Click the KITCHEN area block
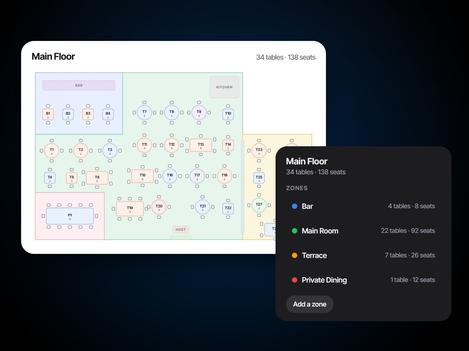This screenshot has width=469, height=351. pyautogui.click(x=224, y=87)
